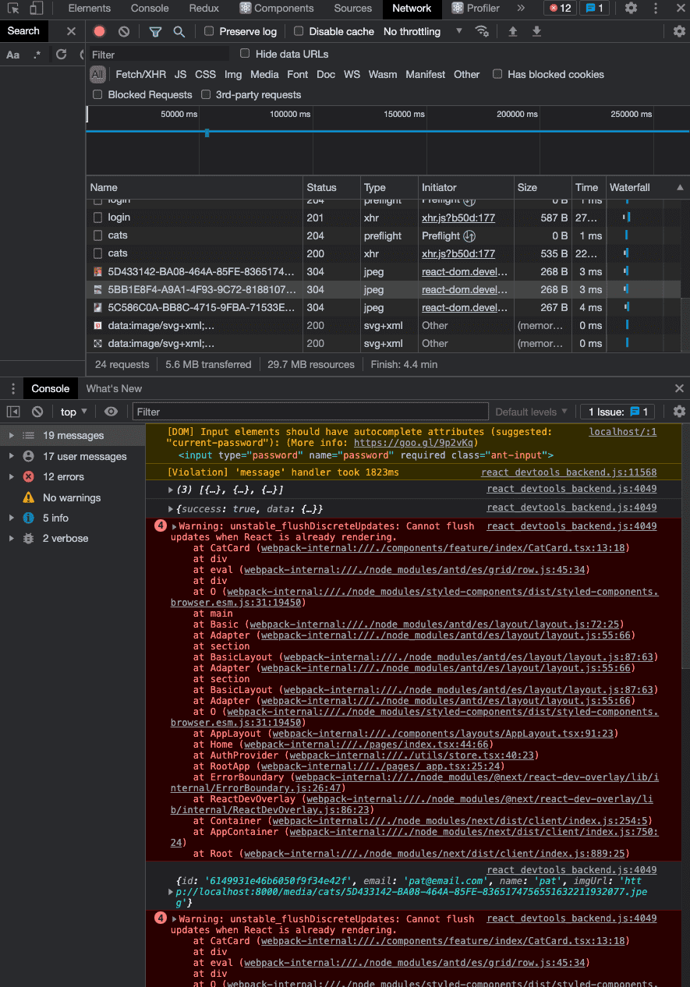Image resolution: width=690 pixels, height=987 pixels.
Task: Click the import HAR upload icon
Action: pyautogui.click(x=512, y=32)
